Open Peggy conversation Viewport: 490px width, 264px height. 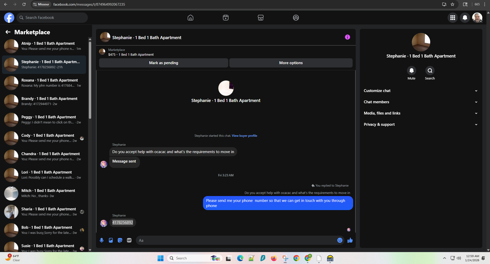[x=44, y=120]
